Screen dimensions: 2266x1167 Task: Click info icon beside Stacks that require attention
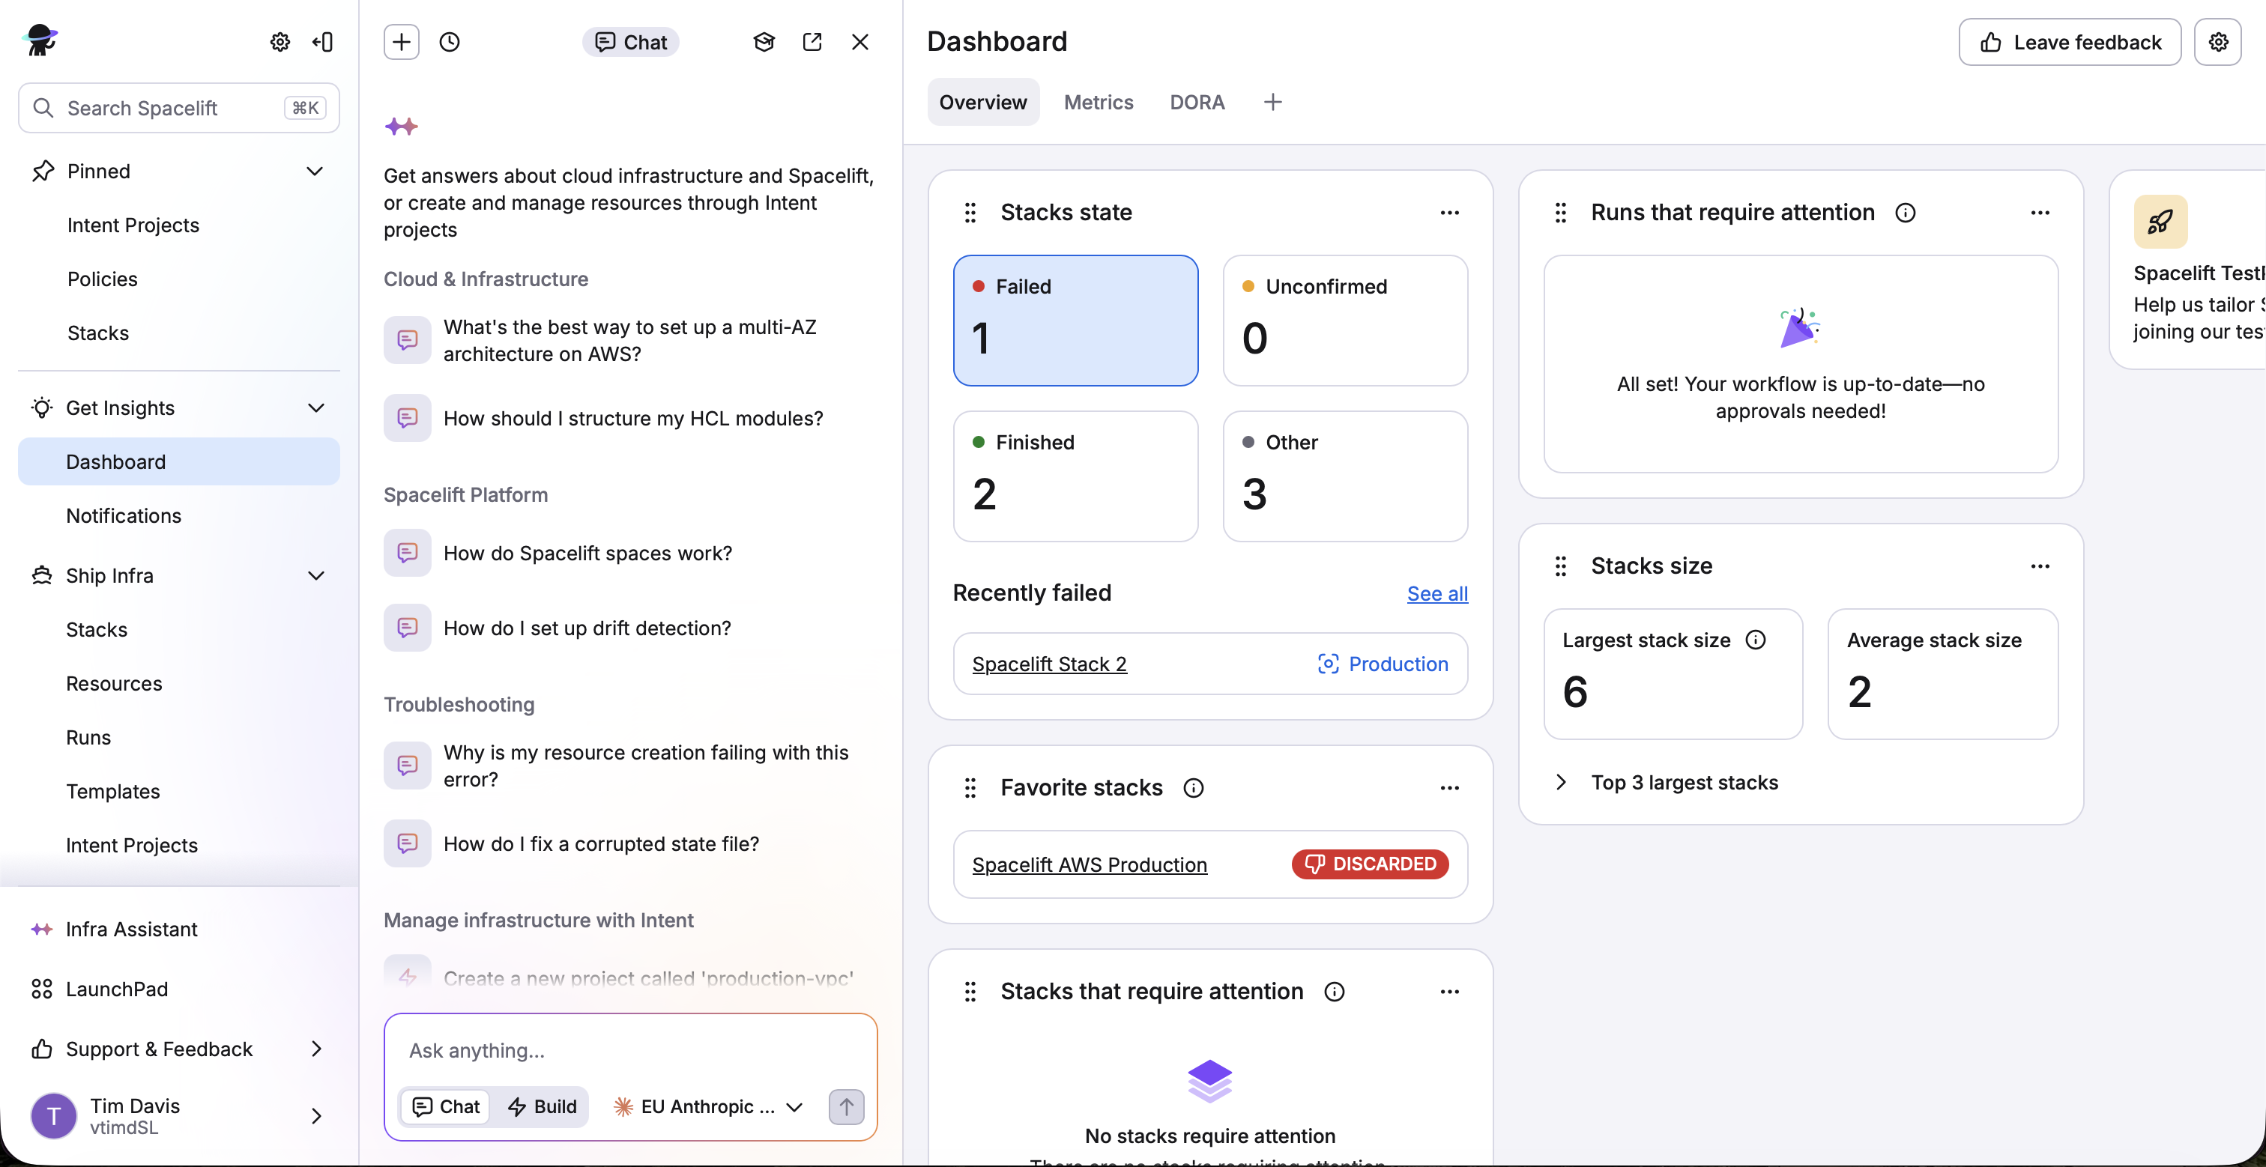click(x=1334, y=992)
